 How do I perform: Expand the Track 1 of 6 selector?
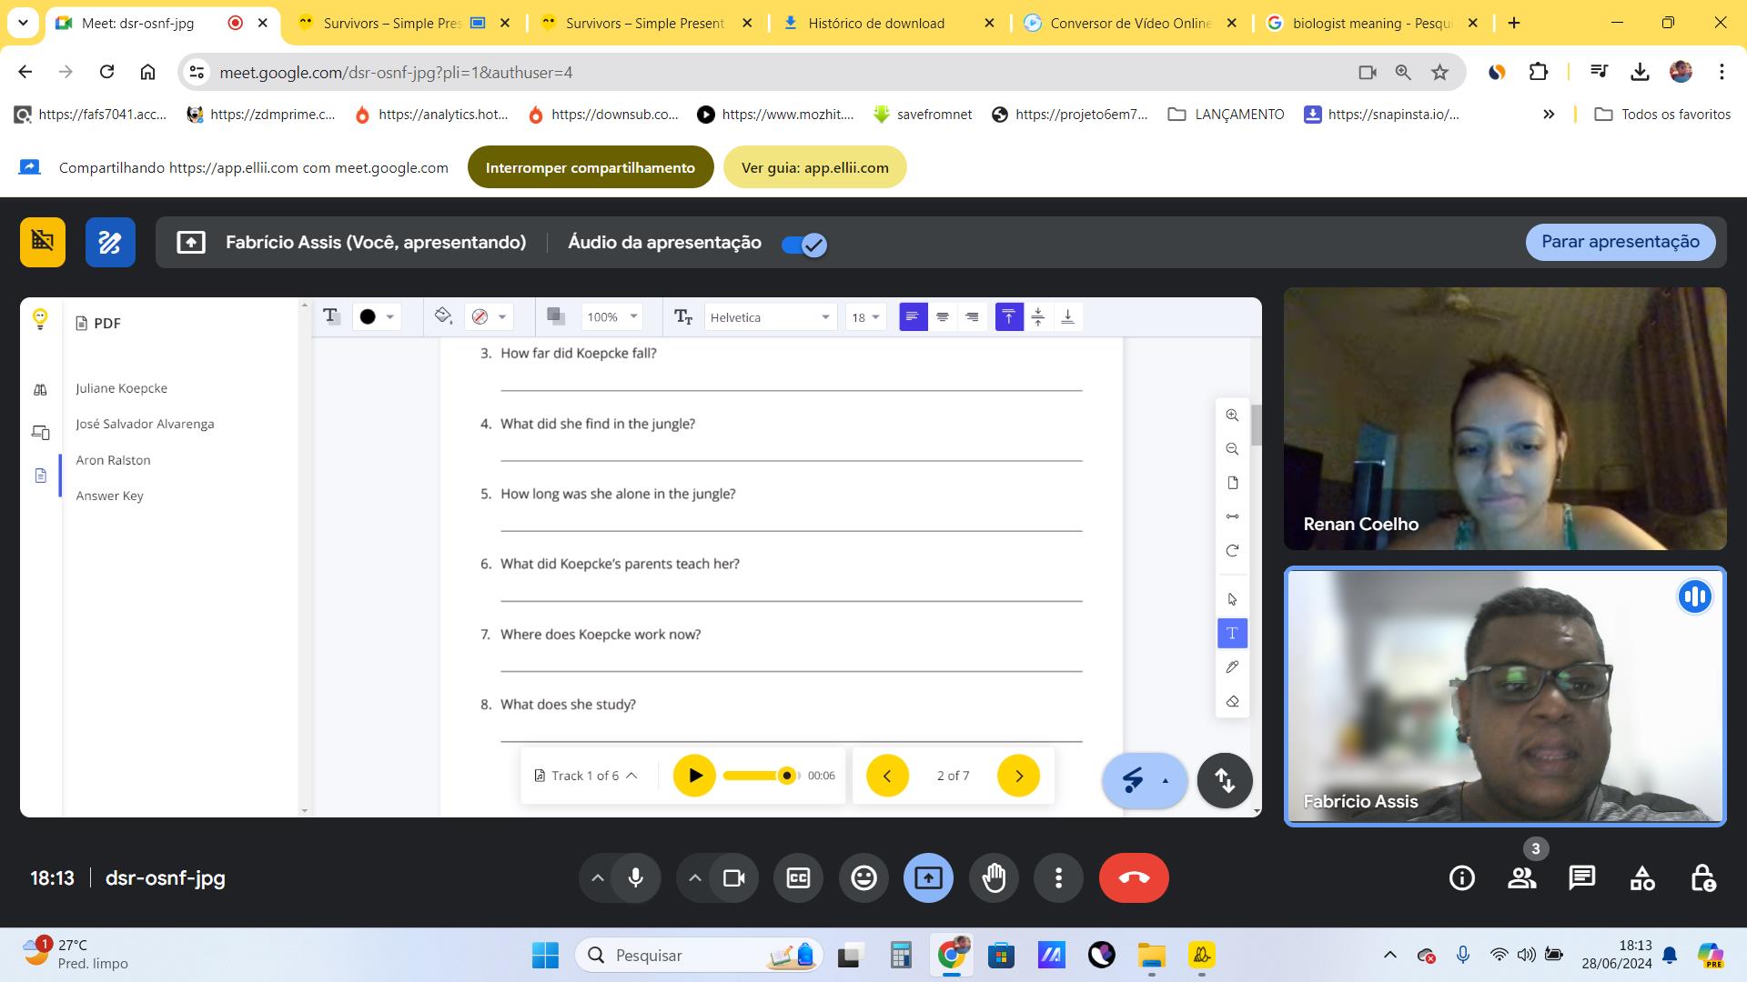tap(587, 776)
